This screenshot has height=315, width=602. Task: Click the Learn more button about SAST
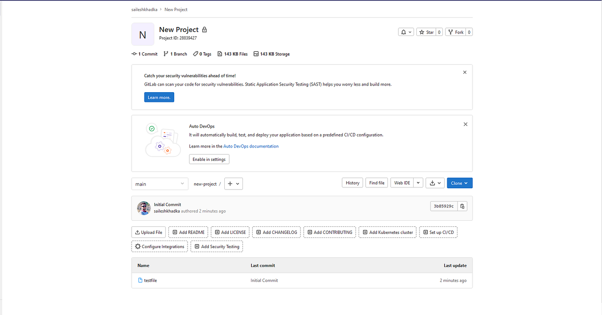pos(159,97)
